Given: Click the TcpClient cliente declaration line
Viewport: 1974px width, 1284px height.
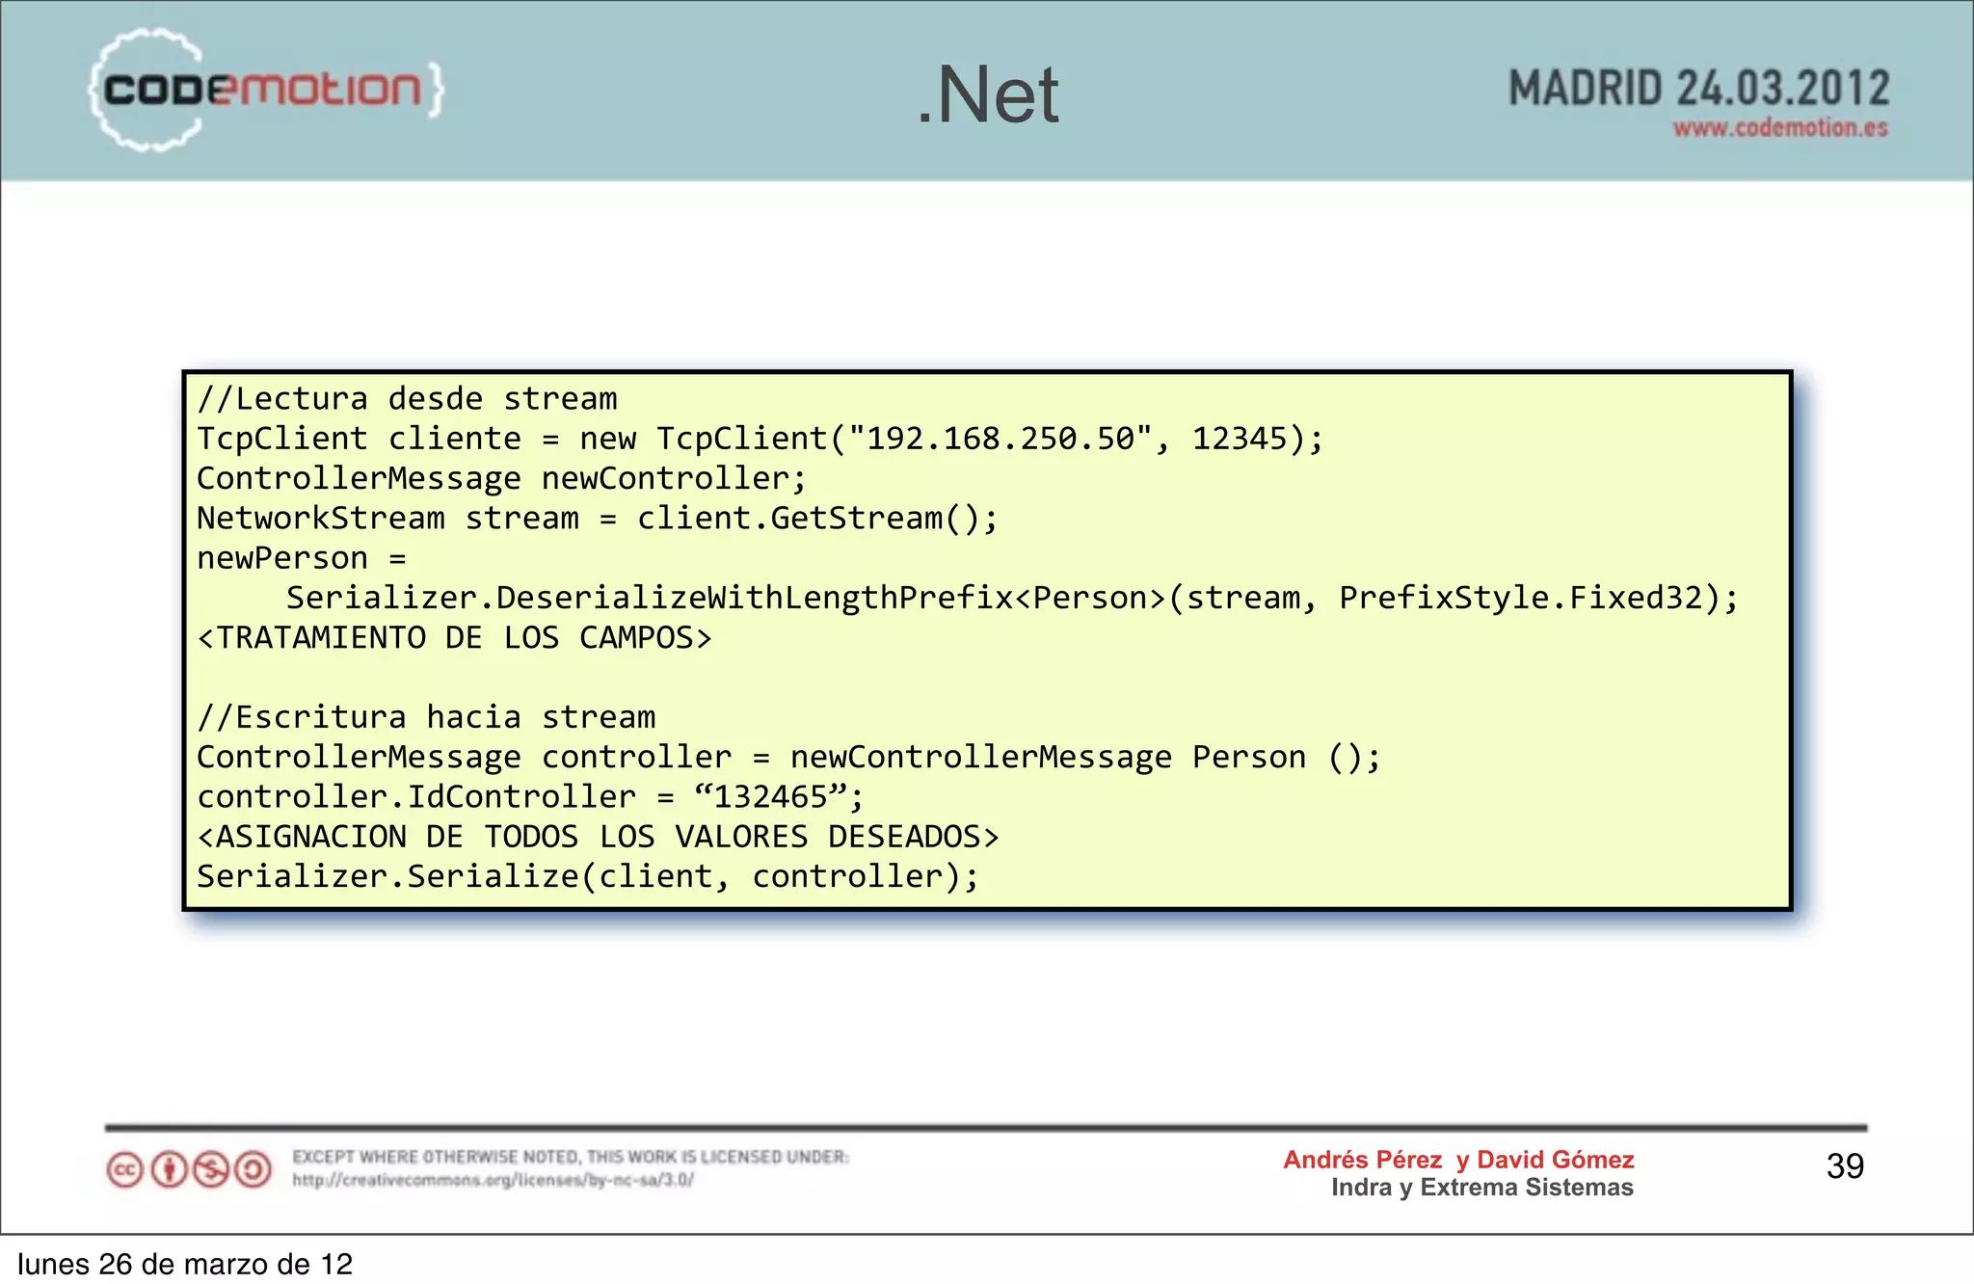Looking at the screenshot, I should [760, 439].
